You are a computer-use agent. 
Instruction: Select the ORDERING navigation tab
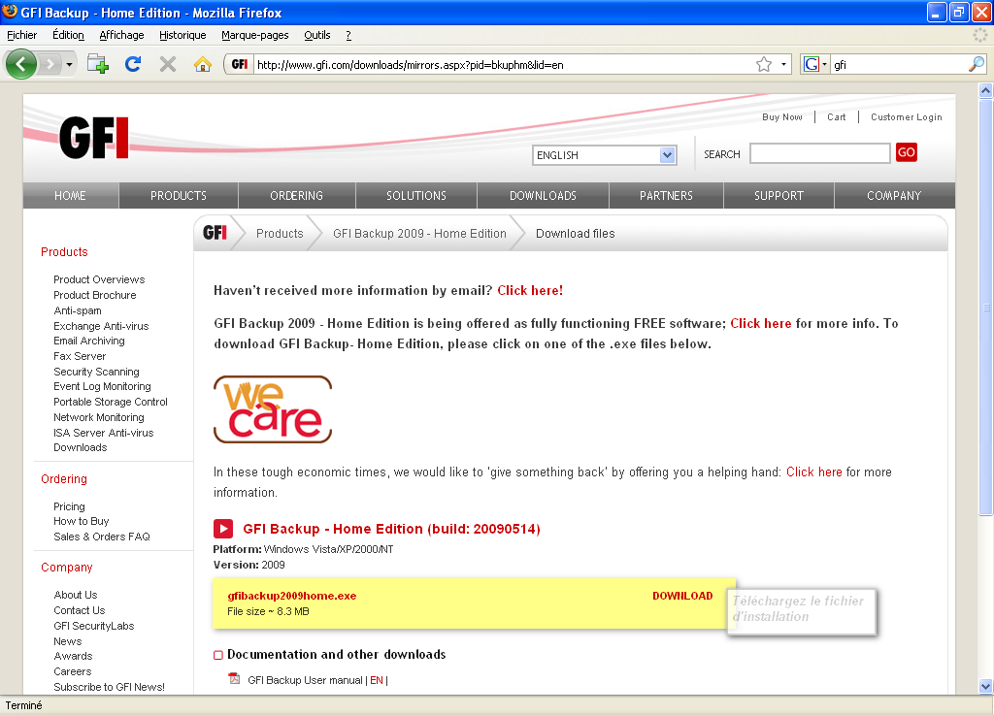coord(297,196)
